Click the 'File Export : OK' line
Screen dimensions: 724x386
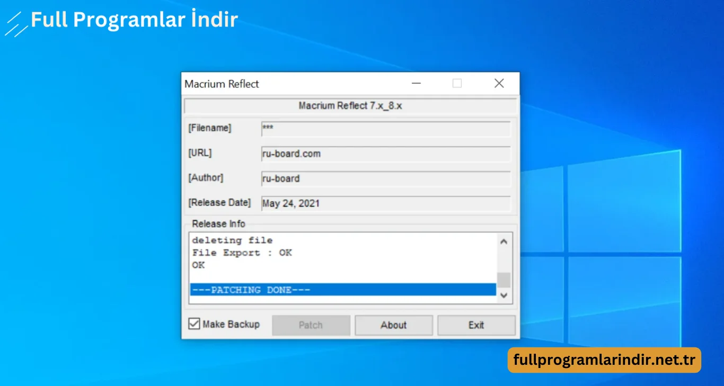(242, 253)
